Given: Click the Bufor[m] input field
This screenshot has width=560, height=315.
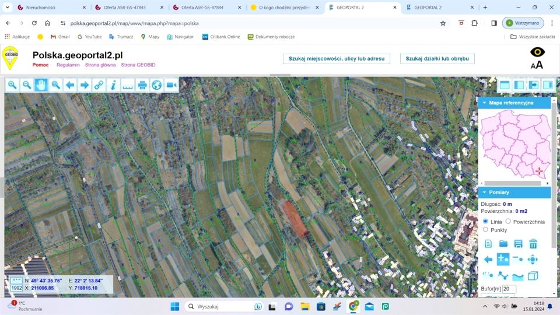Looking at the screenshot, I should 509,289.
